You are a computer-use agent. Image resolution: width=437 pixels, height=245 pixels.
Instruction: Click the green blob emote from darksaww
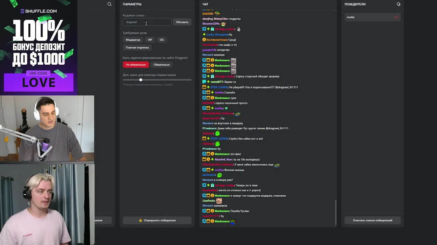pos(220,175)
